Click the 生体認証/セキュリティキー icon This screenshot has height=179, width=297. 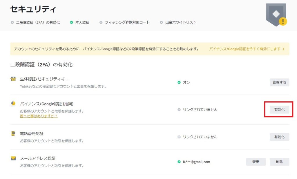tap(13, 79)
